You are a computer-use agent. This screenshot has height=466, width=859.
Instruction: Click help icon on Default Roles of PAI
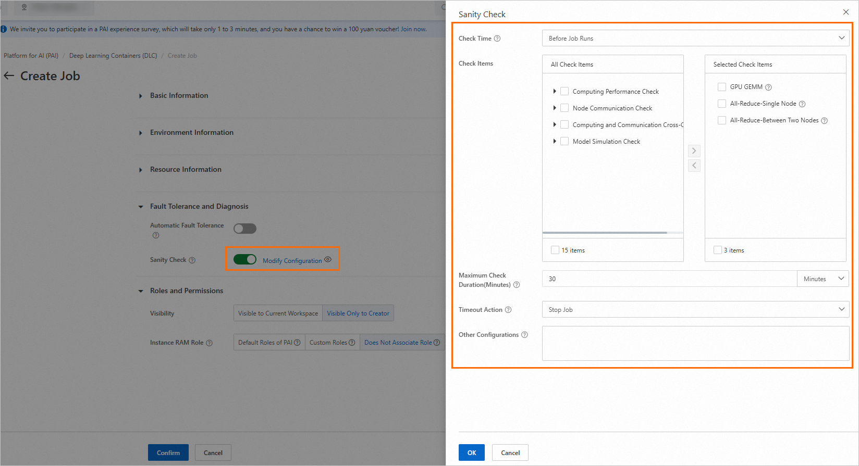click(297, 343)
